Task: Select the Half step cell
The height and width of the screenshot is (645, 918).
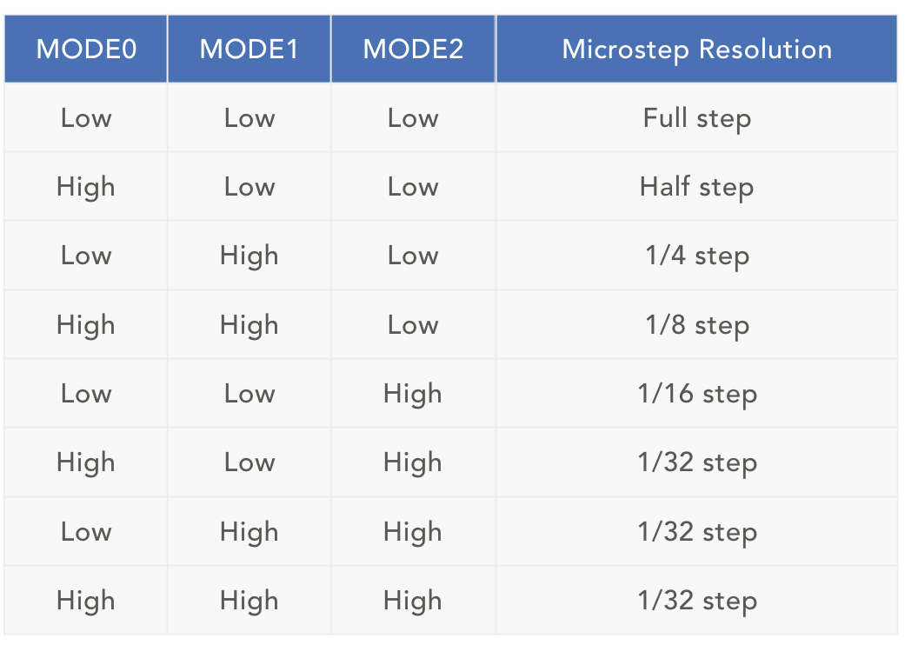Action: pyautogui.click(x=696, y=187)
